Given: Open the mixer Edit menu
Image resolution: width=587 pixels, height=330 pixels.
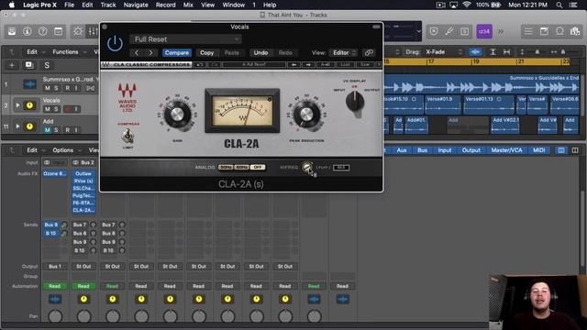Looking at the screenshot, I should (x=32, y=150).
